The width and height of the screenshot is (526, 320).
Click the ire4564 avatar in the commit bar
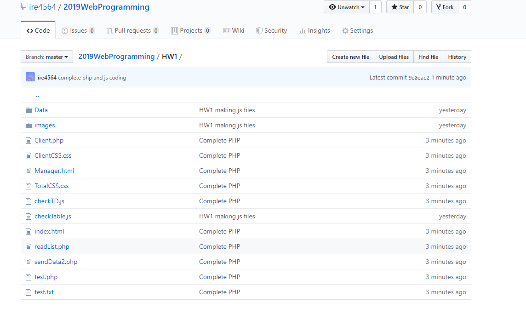point(30,77)
